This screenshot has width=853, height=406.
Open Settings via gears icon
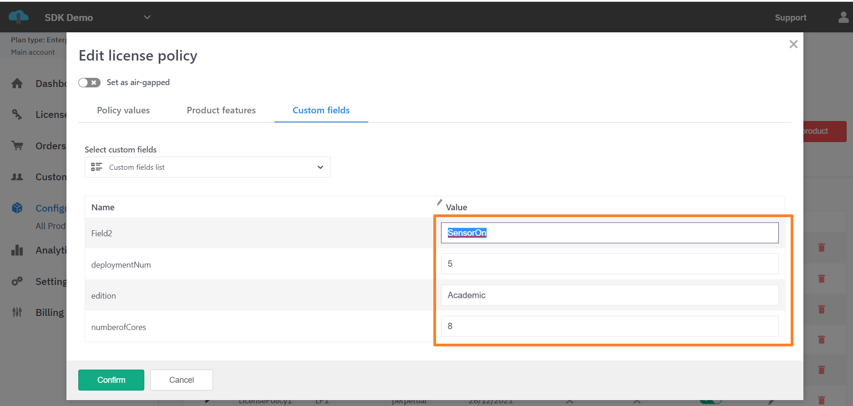click(x=17, y=281)
